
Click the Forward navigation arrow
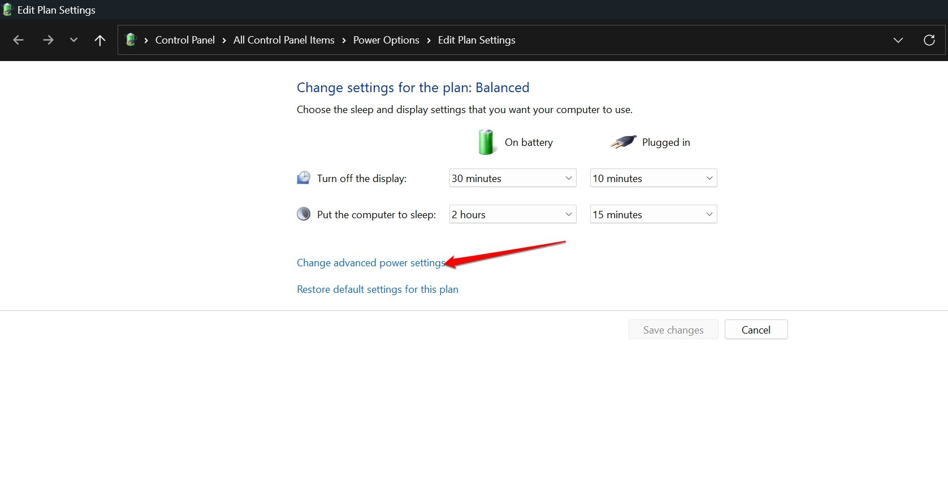click(48, 40)
